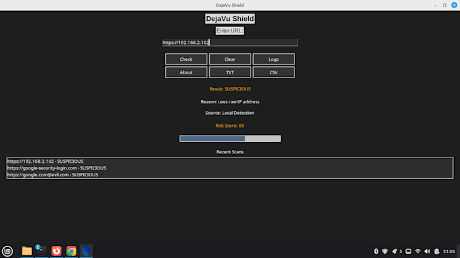Open the red swirl app in taskbar
The width and height of the screenshot is (460, 258).
[x=56, y=251]
